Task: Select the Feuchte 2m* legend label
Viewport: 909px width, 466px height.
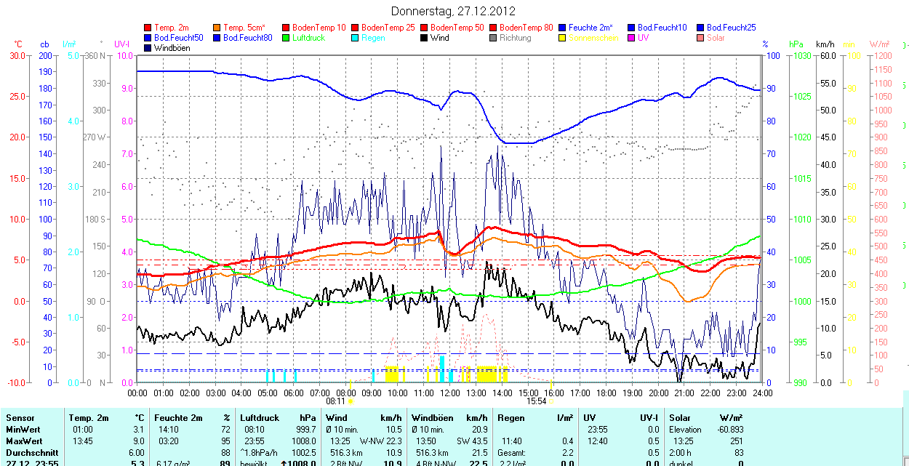Action: (590, 28)
